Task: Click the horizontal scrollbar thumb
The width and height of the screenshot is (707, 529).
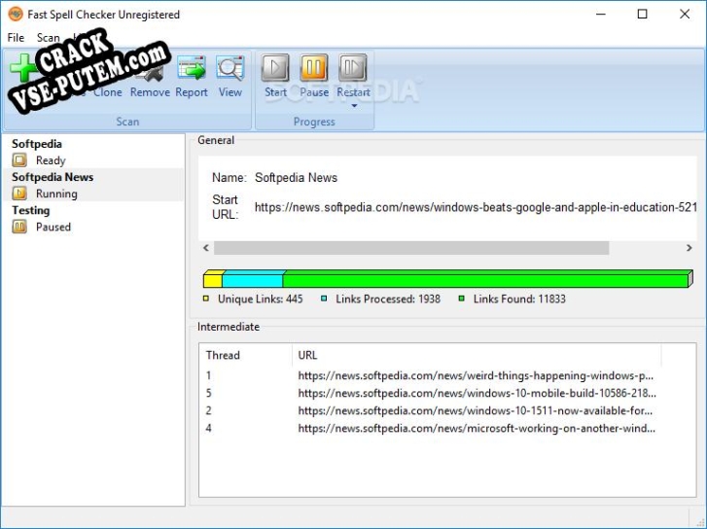Action: click(x=411, y=248)
